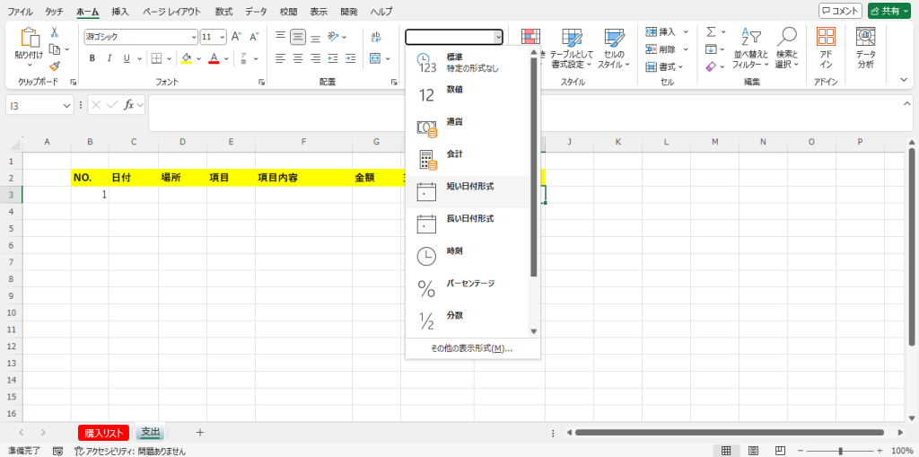Viewport: 919px width, 457px height.
Task: Expand the font size dropdown
Action: (x=221, y=37)
